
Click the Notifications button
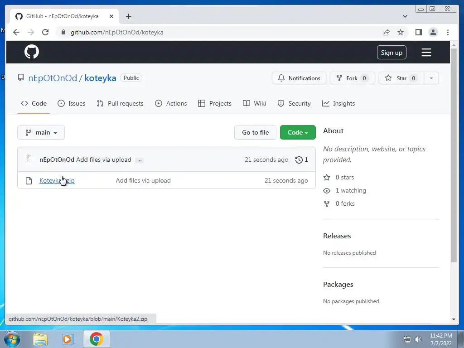299,78
